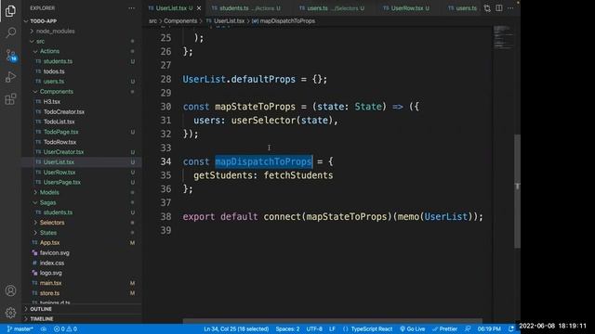Open TodoList.tsx file
Screen dimensions: 595x334
pyautogui.click(x=59, y=122)
